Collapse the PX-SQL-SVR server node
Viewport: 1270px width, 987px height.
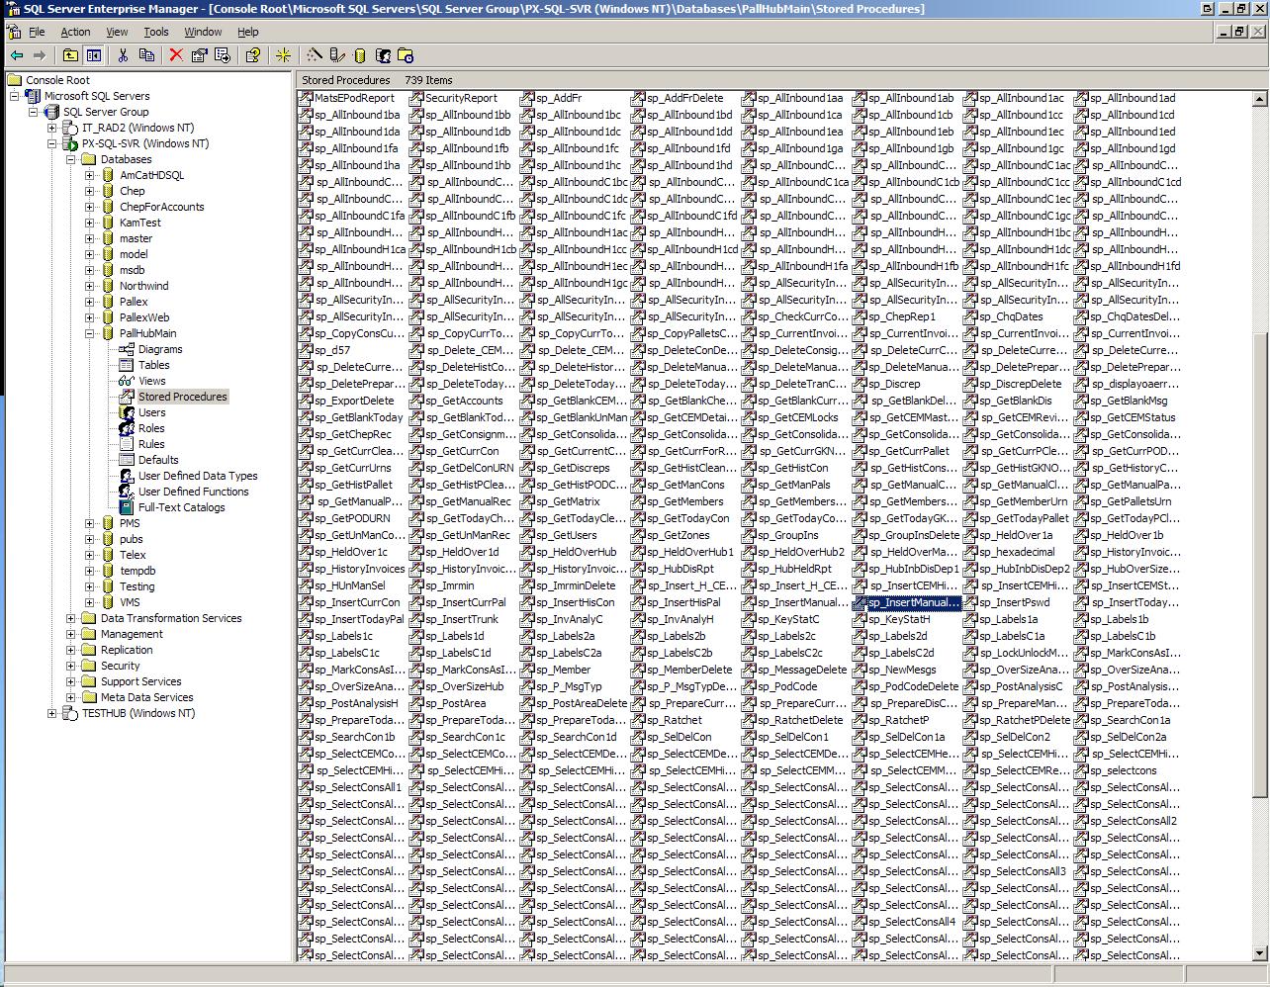coord(52,143)
